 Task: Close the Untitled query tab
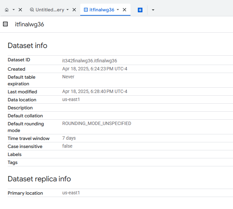tap(74, 10)
